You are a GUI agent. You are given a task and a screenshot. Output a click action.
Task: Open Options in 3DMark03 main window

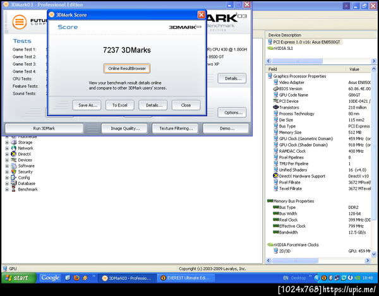(232, 113)
